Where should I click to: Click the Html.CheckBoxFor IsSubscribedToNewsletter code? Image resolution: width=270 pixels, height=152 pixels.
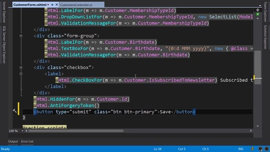click(136, 80)
